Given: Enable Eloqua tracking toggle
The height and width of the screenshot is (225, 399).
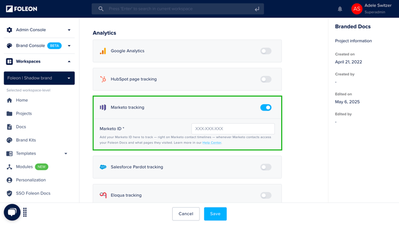Looking at the screenshot, I should pos(266,196).
